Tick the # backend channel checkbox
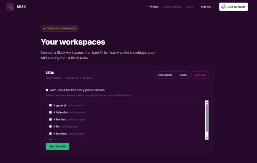Viewport: 257px width, 163px height. 50,134
